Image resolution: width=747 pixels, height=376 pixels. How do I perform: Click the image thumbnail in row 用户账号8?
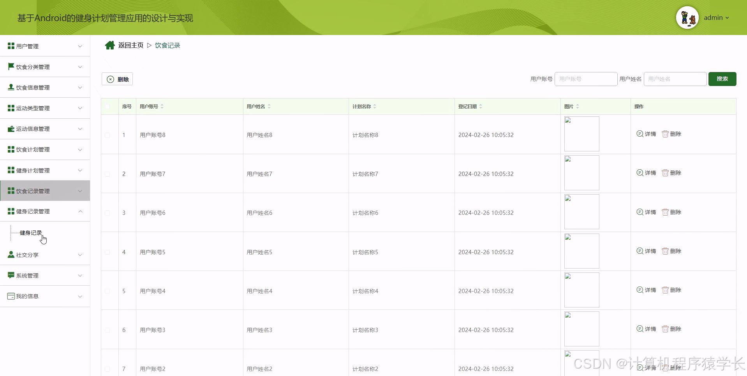pos(581,134)
